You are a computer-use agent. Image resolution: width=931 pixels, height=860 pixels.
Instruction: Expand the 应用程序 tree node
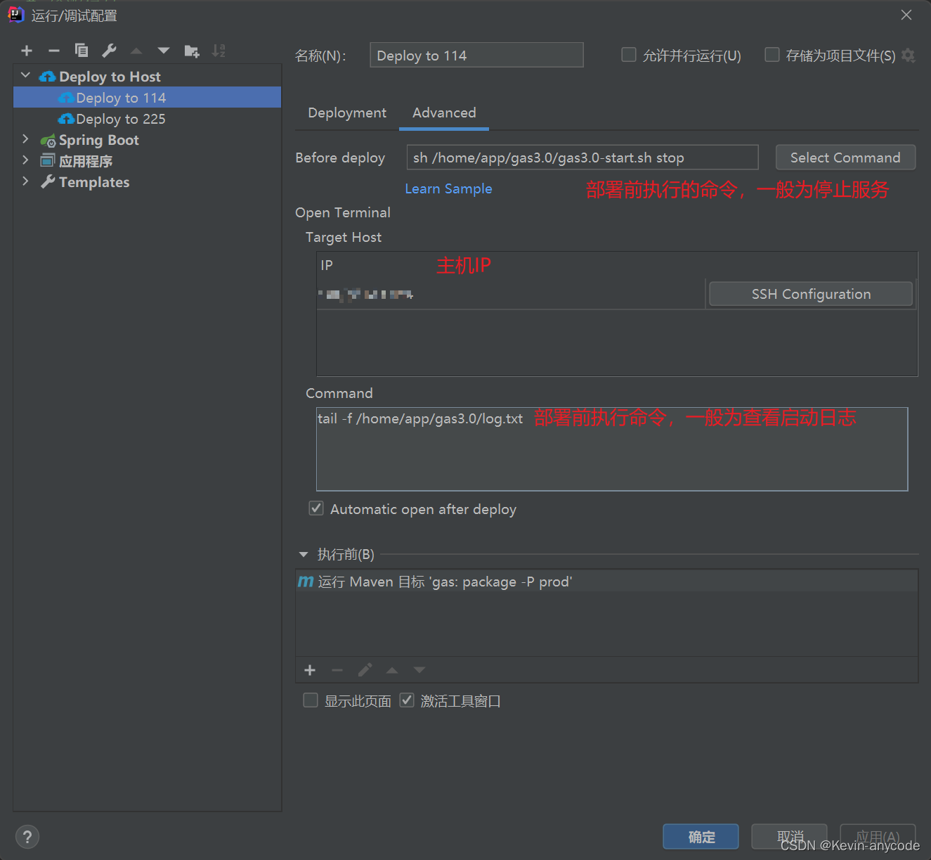click(x=26, y=160)
